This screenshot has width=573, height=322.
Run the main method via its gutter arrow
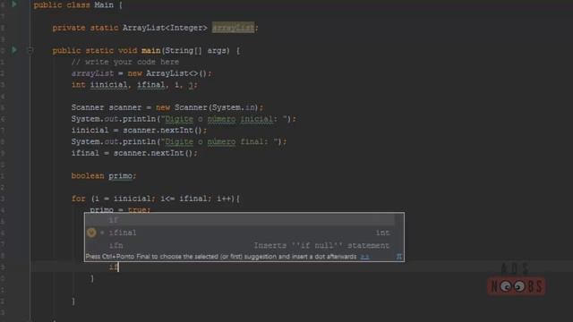[x=14, y=50]
